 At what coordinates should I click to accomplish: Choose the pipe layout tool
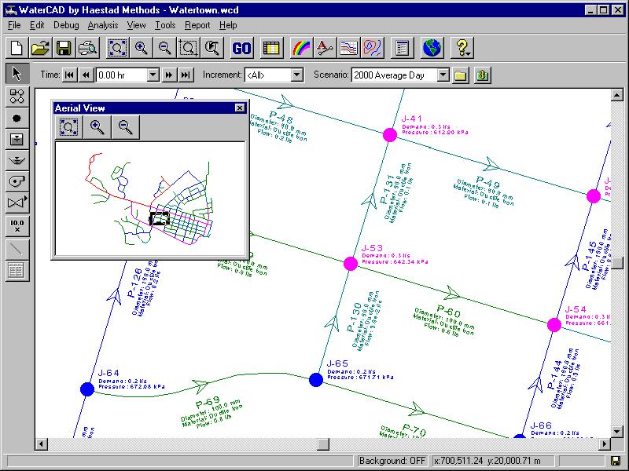17,96
